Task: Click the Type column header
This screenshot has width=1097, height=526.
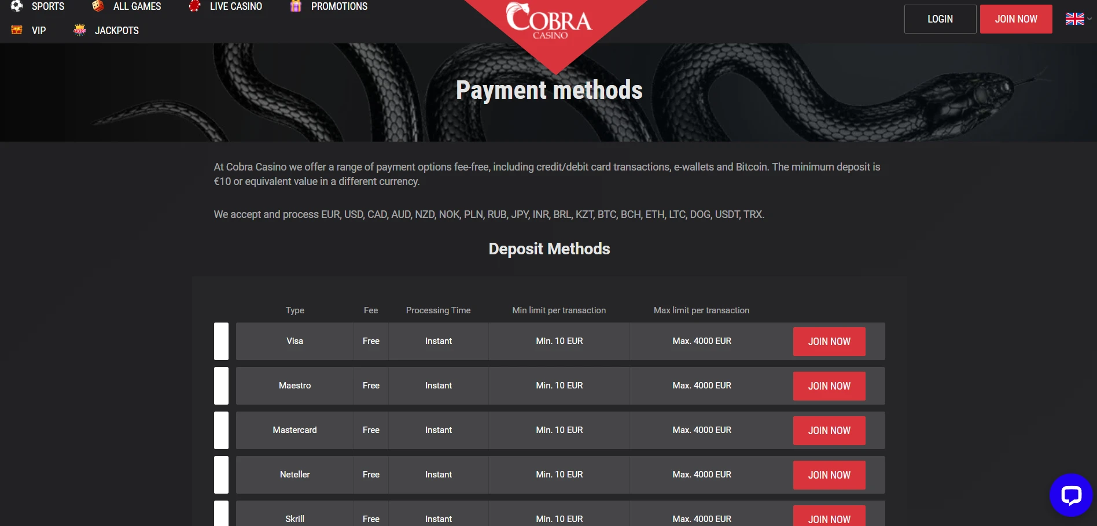Action: [295, 310]
